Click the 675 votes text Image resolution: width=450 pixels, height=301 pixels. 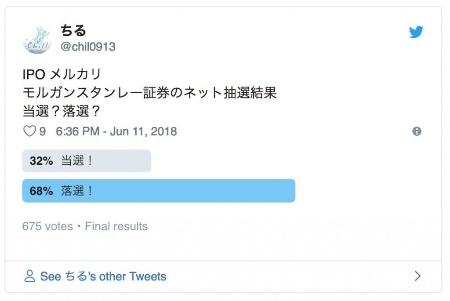(x=47, y=226)
